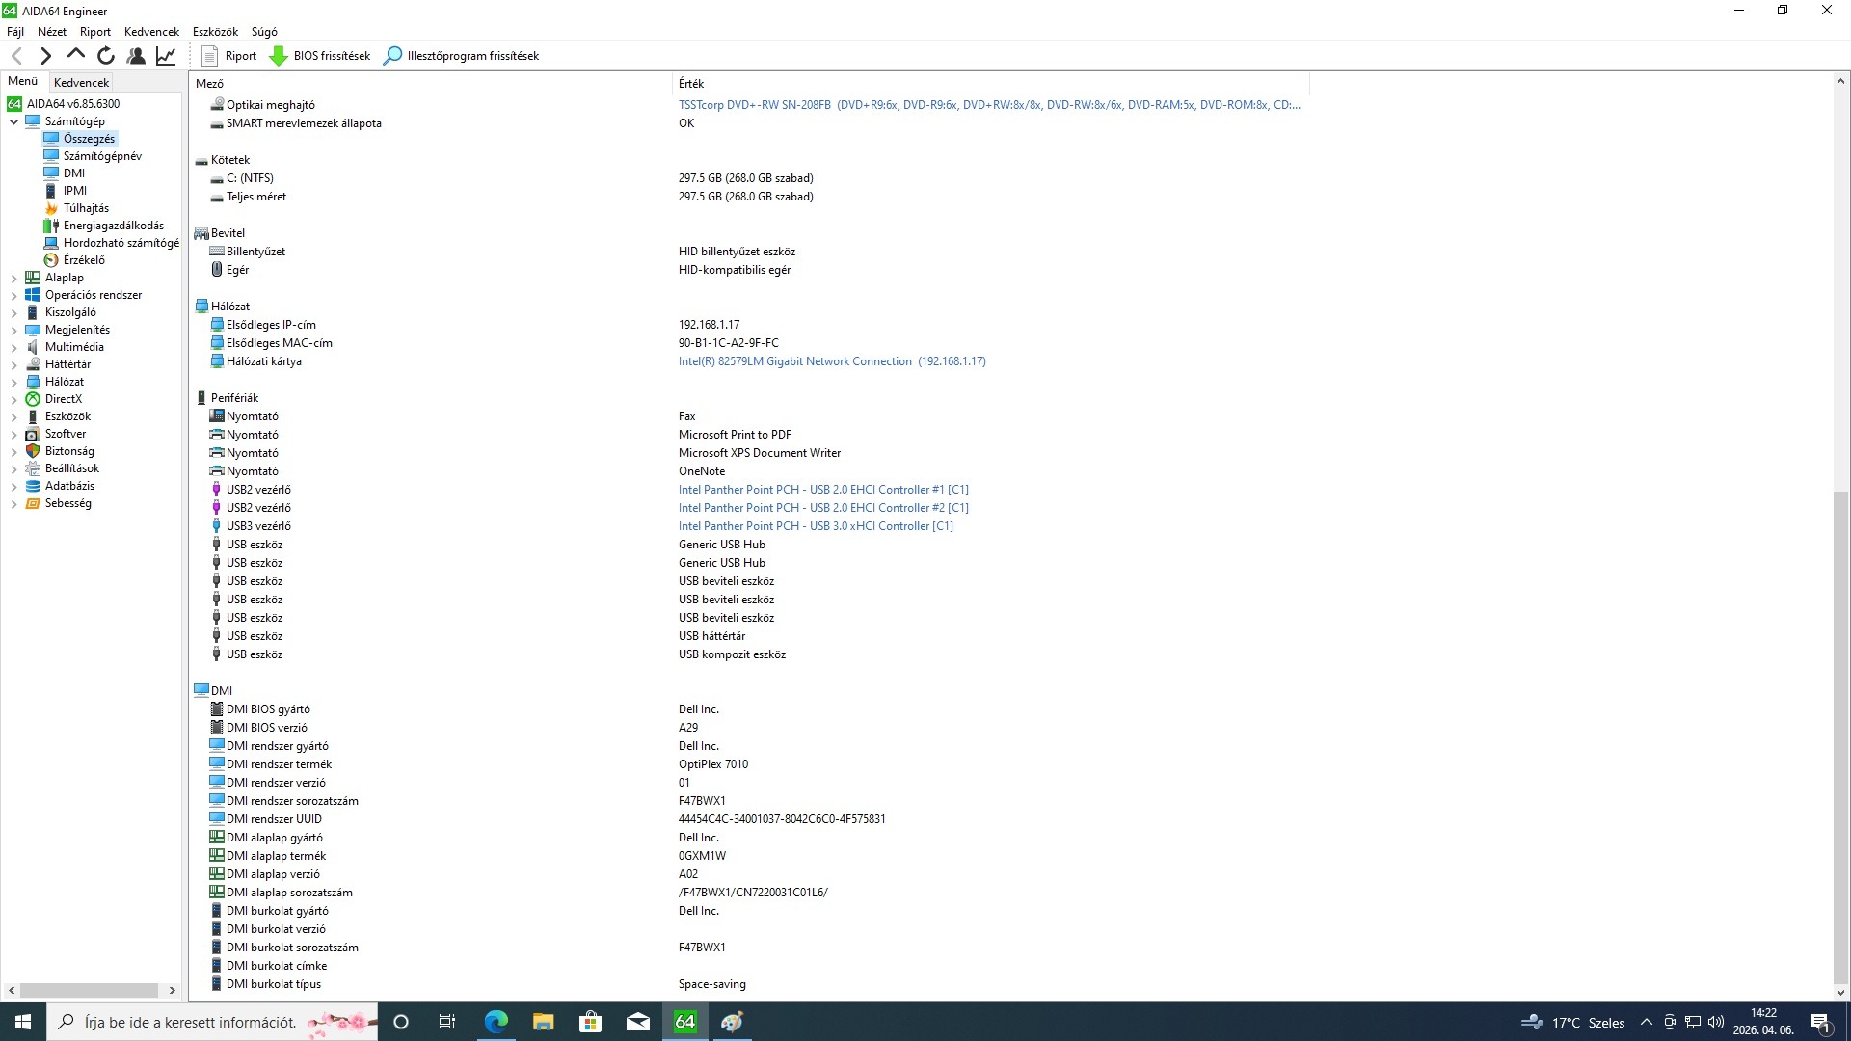Open Microsoft Edge from the taskbar
1851x1041 pixels.
(x=496, y=1022)
